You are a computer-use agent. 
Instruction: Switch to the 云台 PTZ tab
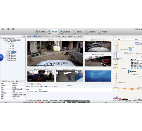[x=8, y=81]
